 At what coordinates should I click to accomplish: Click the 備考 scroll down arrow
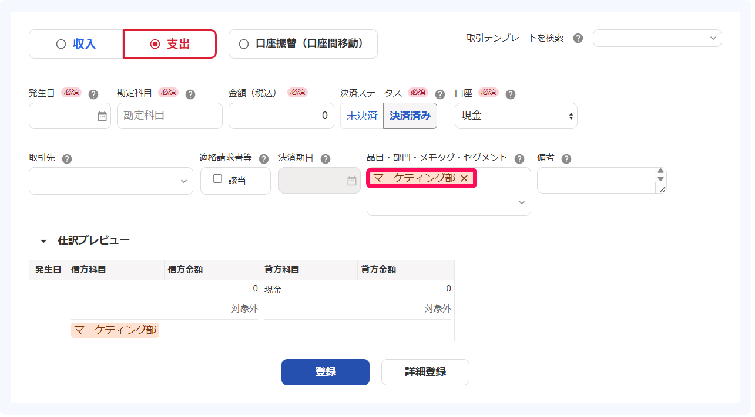[x=661, y=179]
